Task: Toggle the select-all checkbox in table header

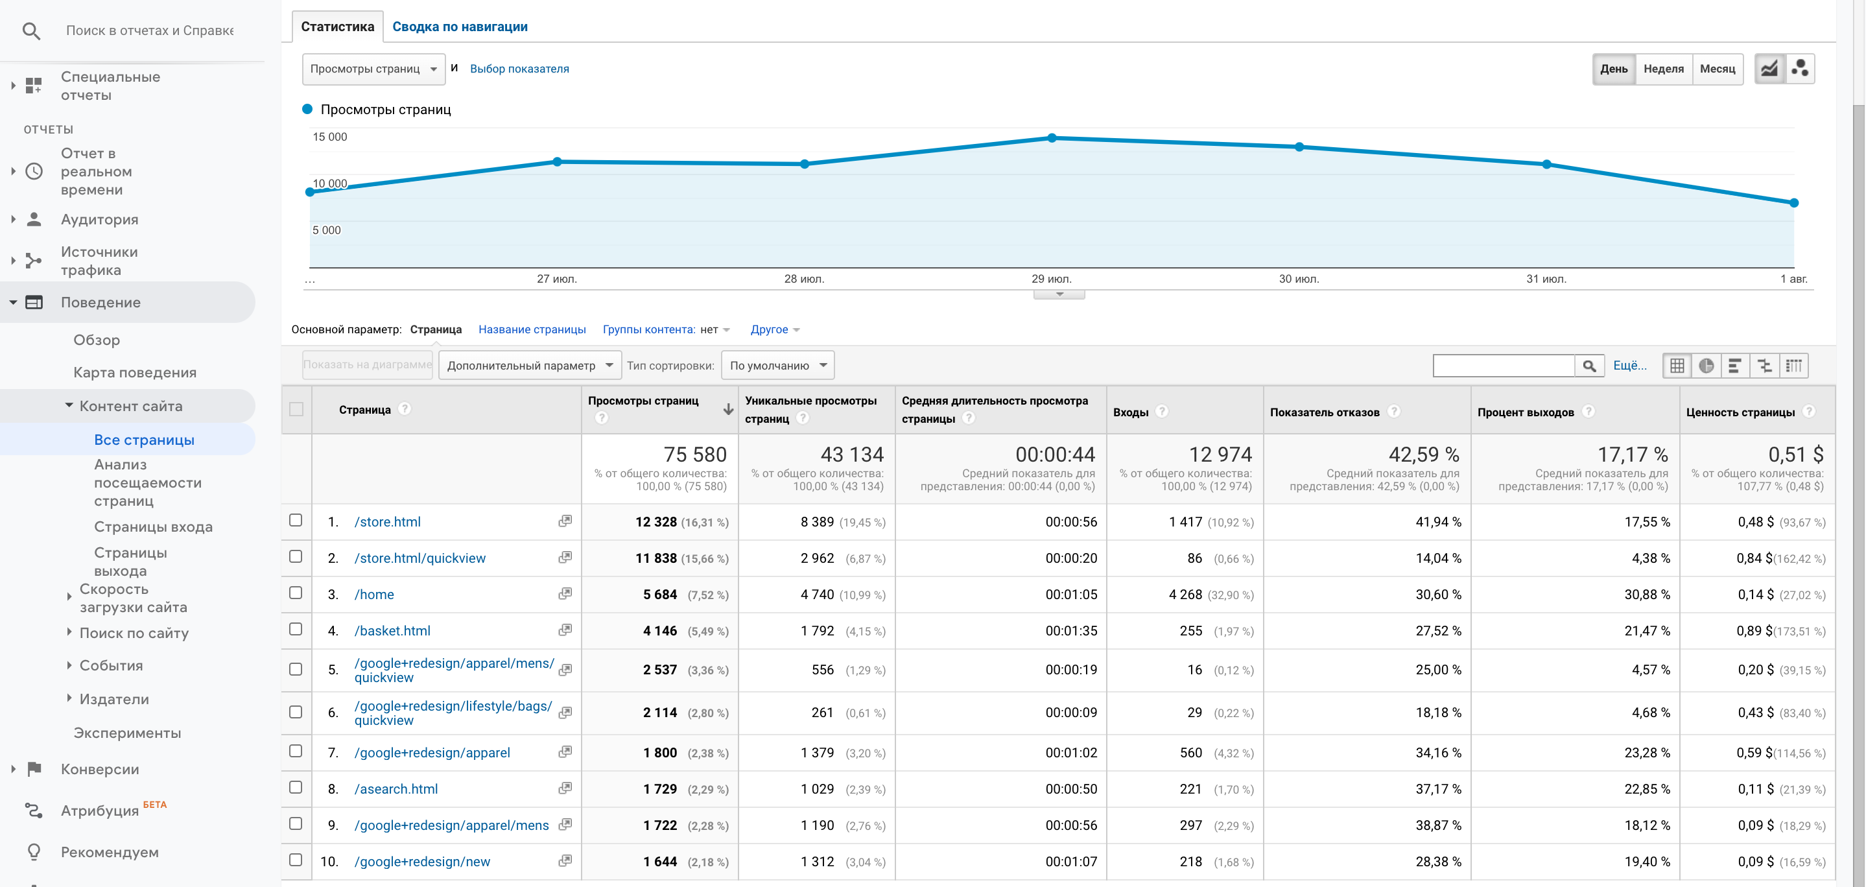Action: click(296, 408)
